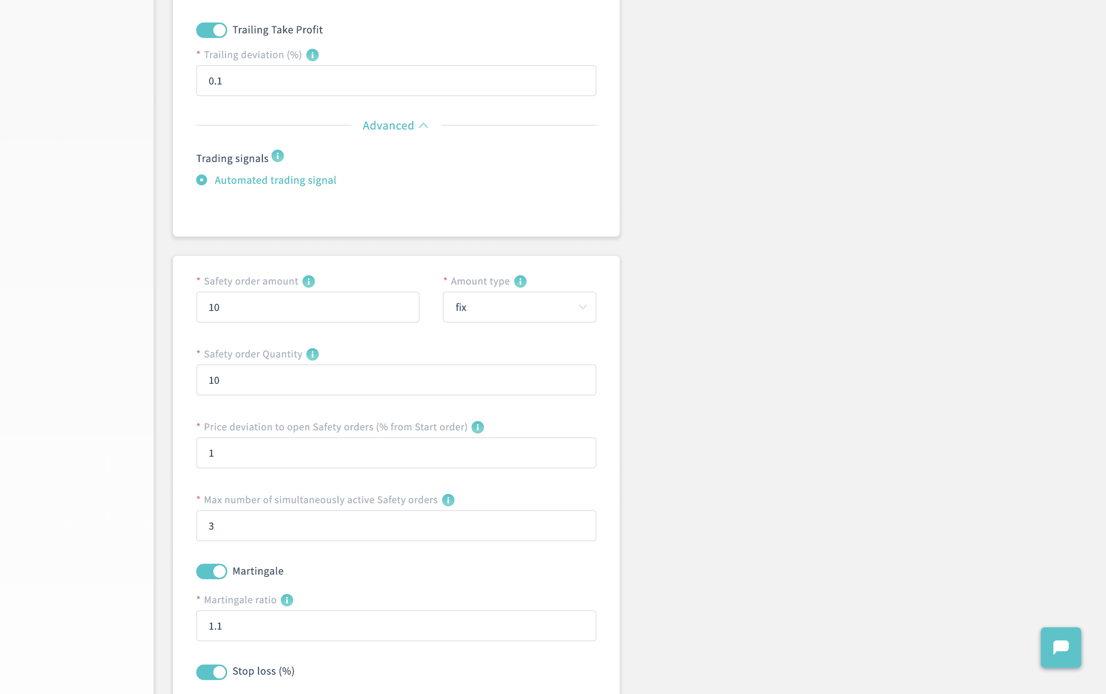Viewport: 1106px width, 694px height.
Task: Click the Trading signals info icon
Action: click(278, 157)
